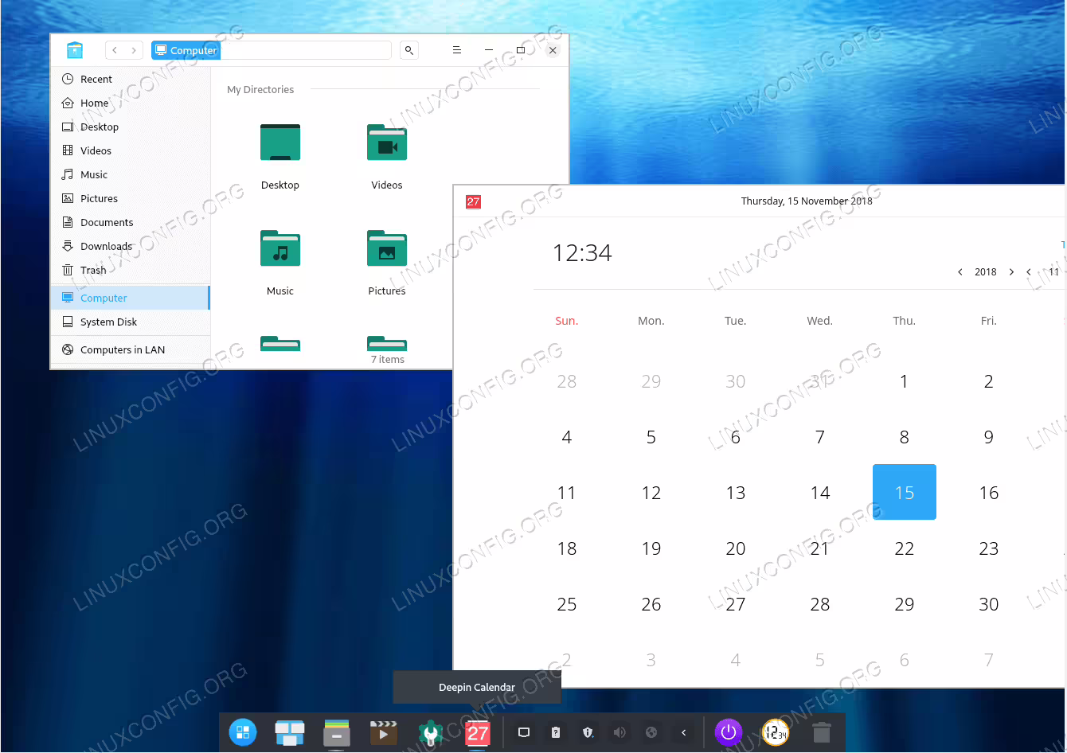Open the file manager dock icon
Viewport: 1067px width, 753px height.
point(337,732)
